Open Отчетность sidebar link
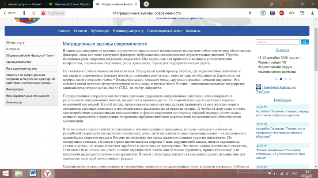The height and width of the screenshot is (178, 318). coord(31,102)
